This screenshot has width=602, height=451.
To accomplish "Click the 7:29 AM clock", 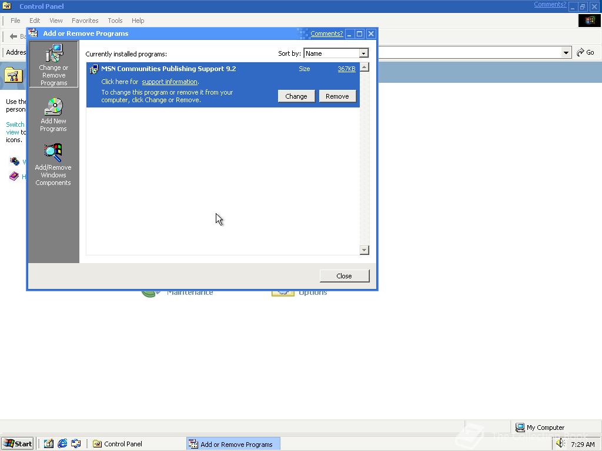I will click(583, 444).
